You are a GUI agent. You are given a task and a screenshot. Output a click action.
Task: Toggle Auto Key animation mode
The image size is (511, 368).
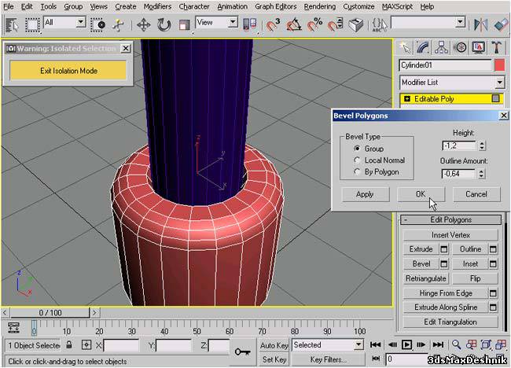[274, 345]
